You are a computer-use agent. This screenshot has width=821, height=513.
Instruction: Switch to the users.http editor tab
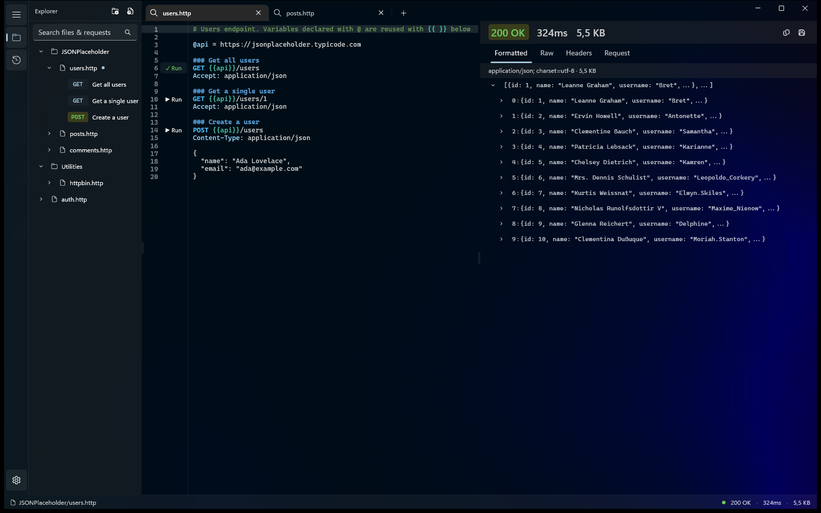[206, 13]
